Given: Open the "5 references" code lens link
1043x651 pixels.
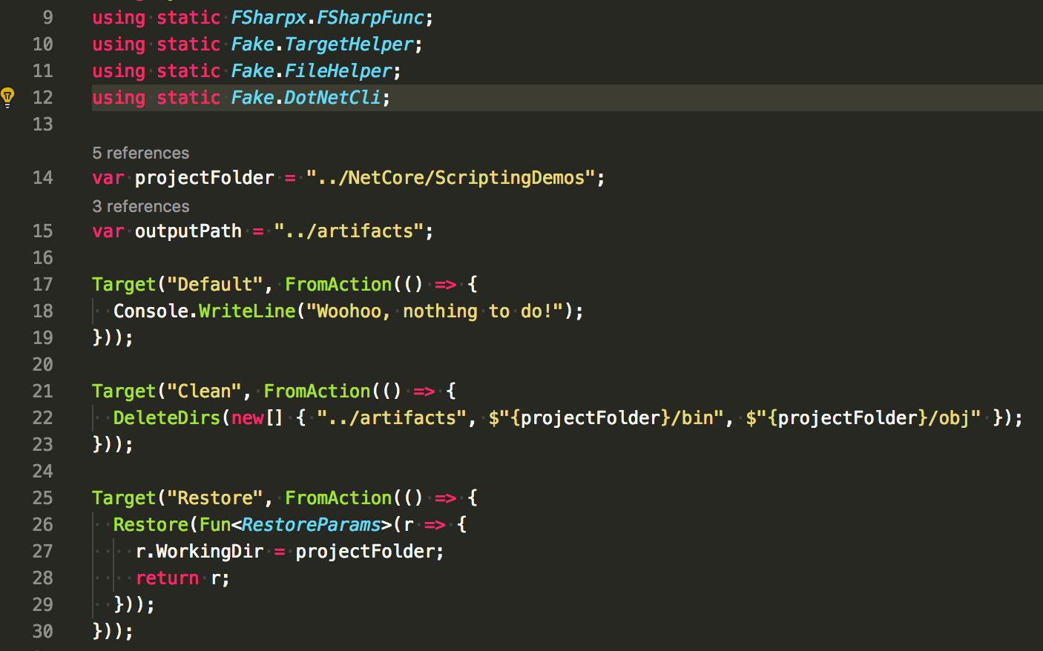Looking at the screenshot, I should [140, 153].
